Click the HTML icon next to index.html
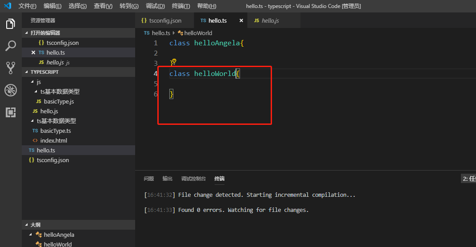This screenshot has height=247, width=476. tap(35, 140)
